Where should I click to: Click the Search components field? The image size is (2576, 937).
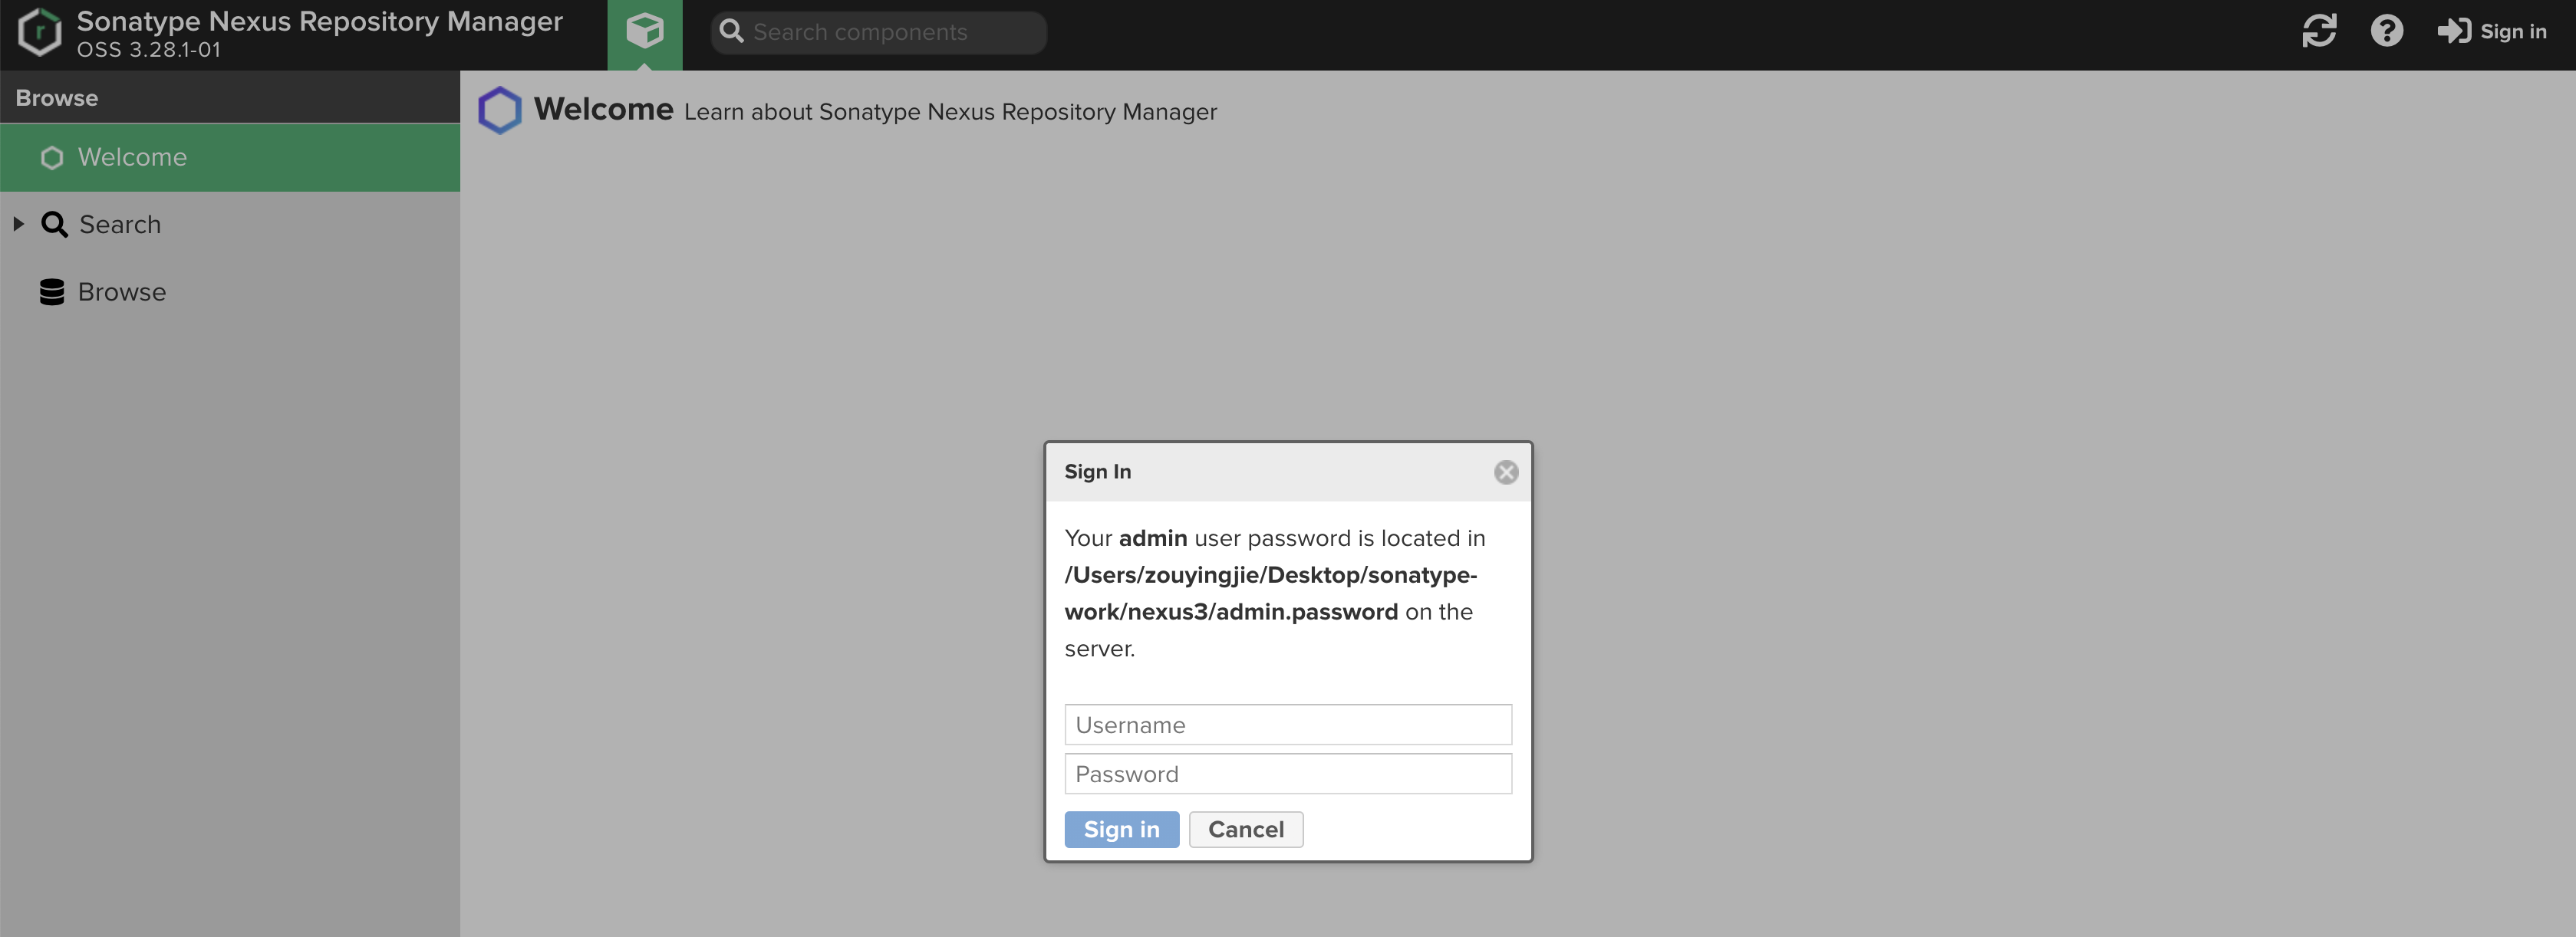pos(890,32)
